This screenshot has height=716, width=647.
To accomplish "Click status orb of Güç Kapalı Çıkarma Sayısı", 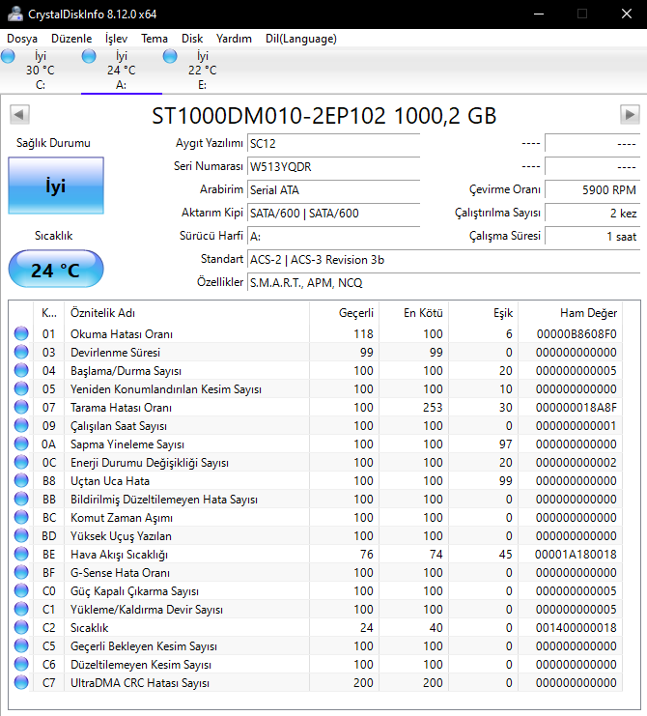I will point(21,590).
